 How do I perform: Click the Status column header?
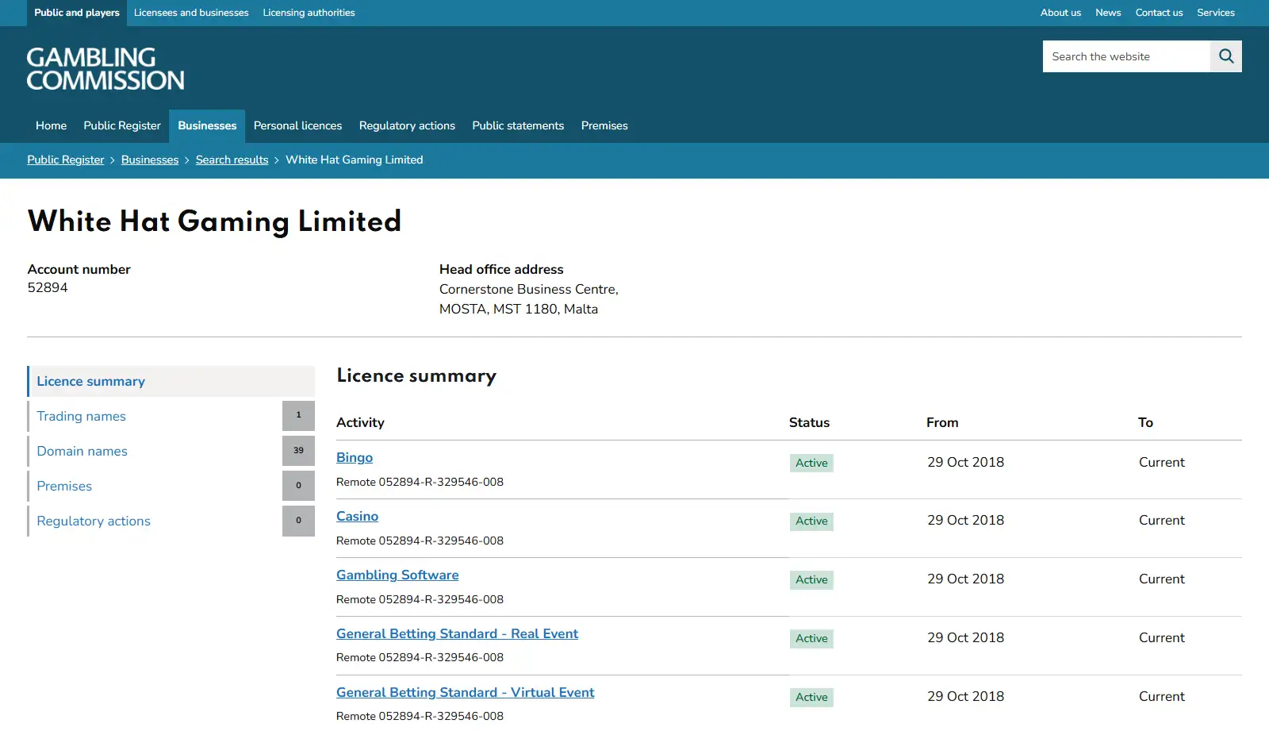point(809,422)
